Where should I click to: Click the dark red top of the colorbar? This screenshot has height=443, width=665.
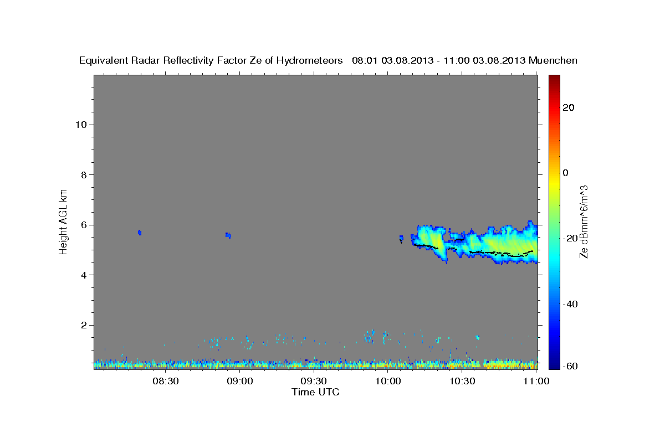(554, 78)
